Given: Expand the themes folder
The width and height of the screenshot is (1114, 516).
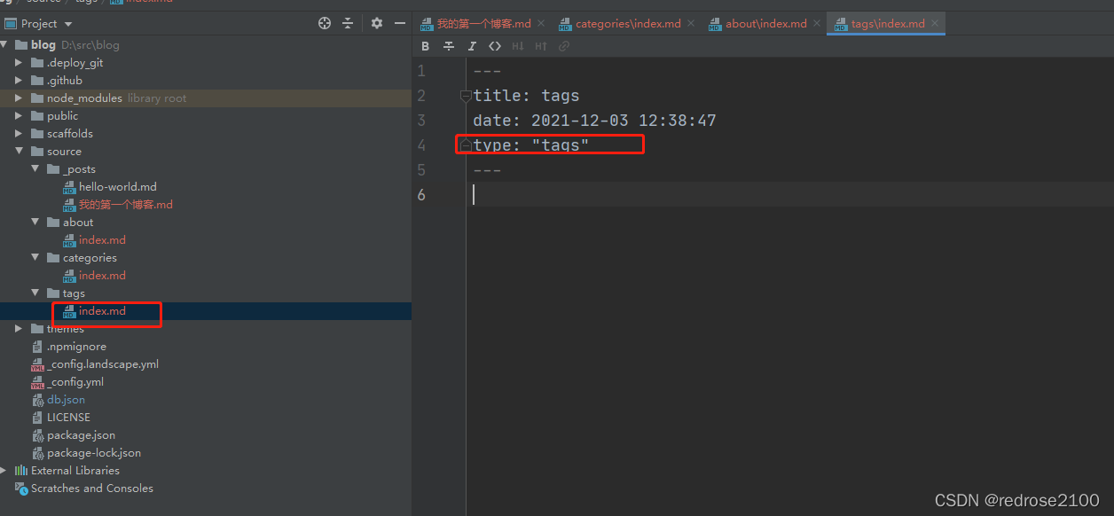Looking at the screenshot, I should pyautogui.click(x=20, y=329).
